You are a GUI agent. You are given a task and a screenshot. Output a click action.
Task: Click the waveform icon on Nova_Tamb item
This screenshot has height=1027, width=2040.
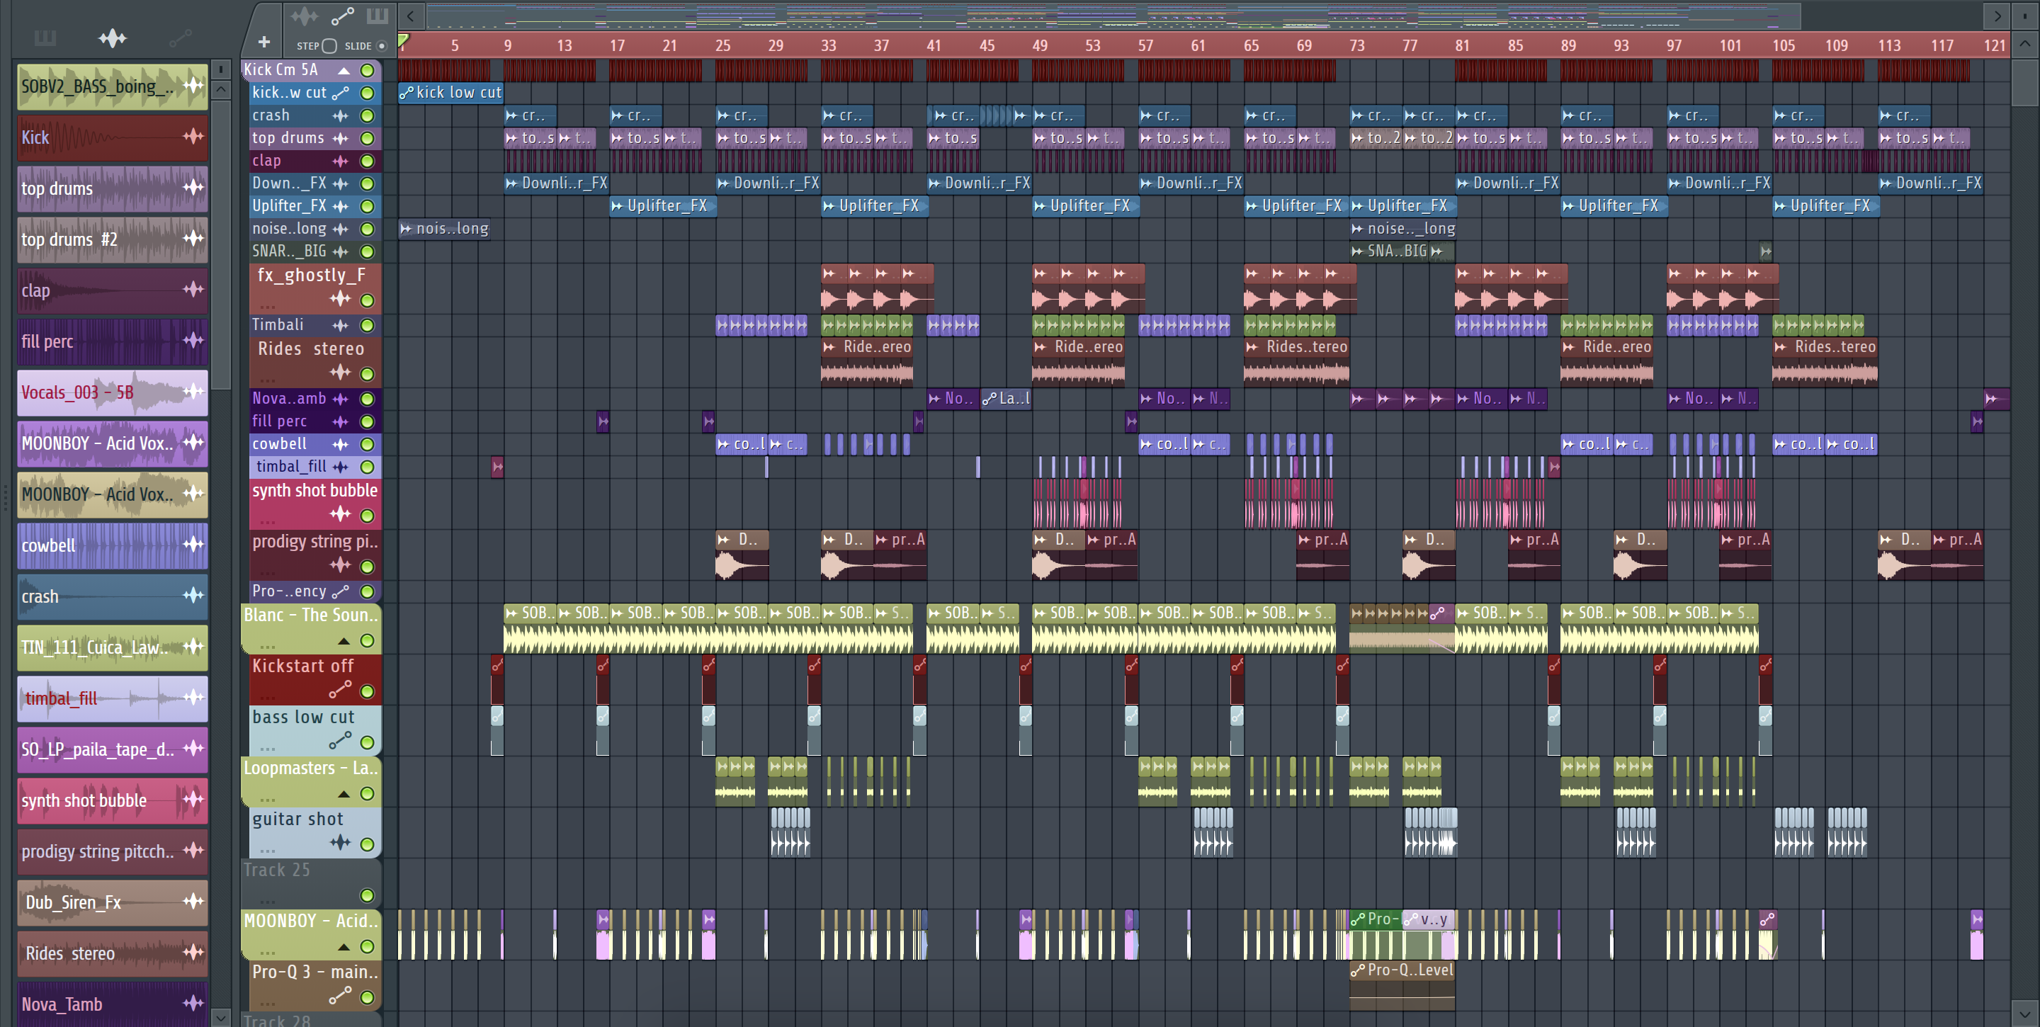193,1003
